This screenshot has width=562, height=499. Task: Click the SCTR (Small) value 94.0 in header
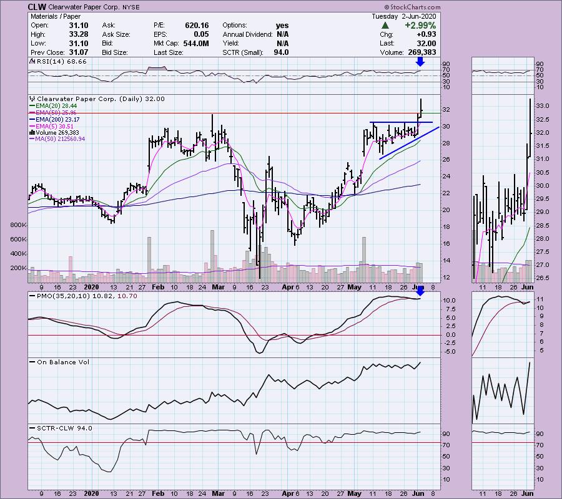click(x=282, y=52)
